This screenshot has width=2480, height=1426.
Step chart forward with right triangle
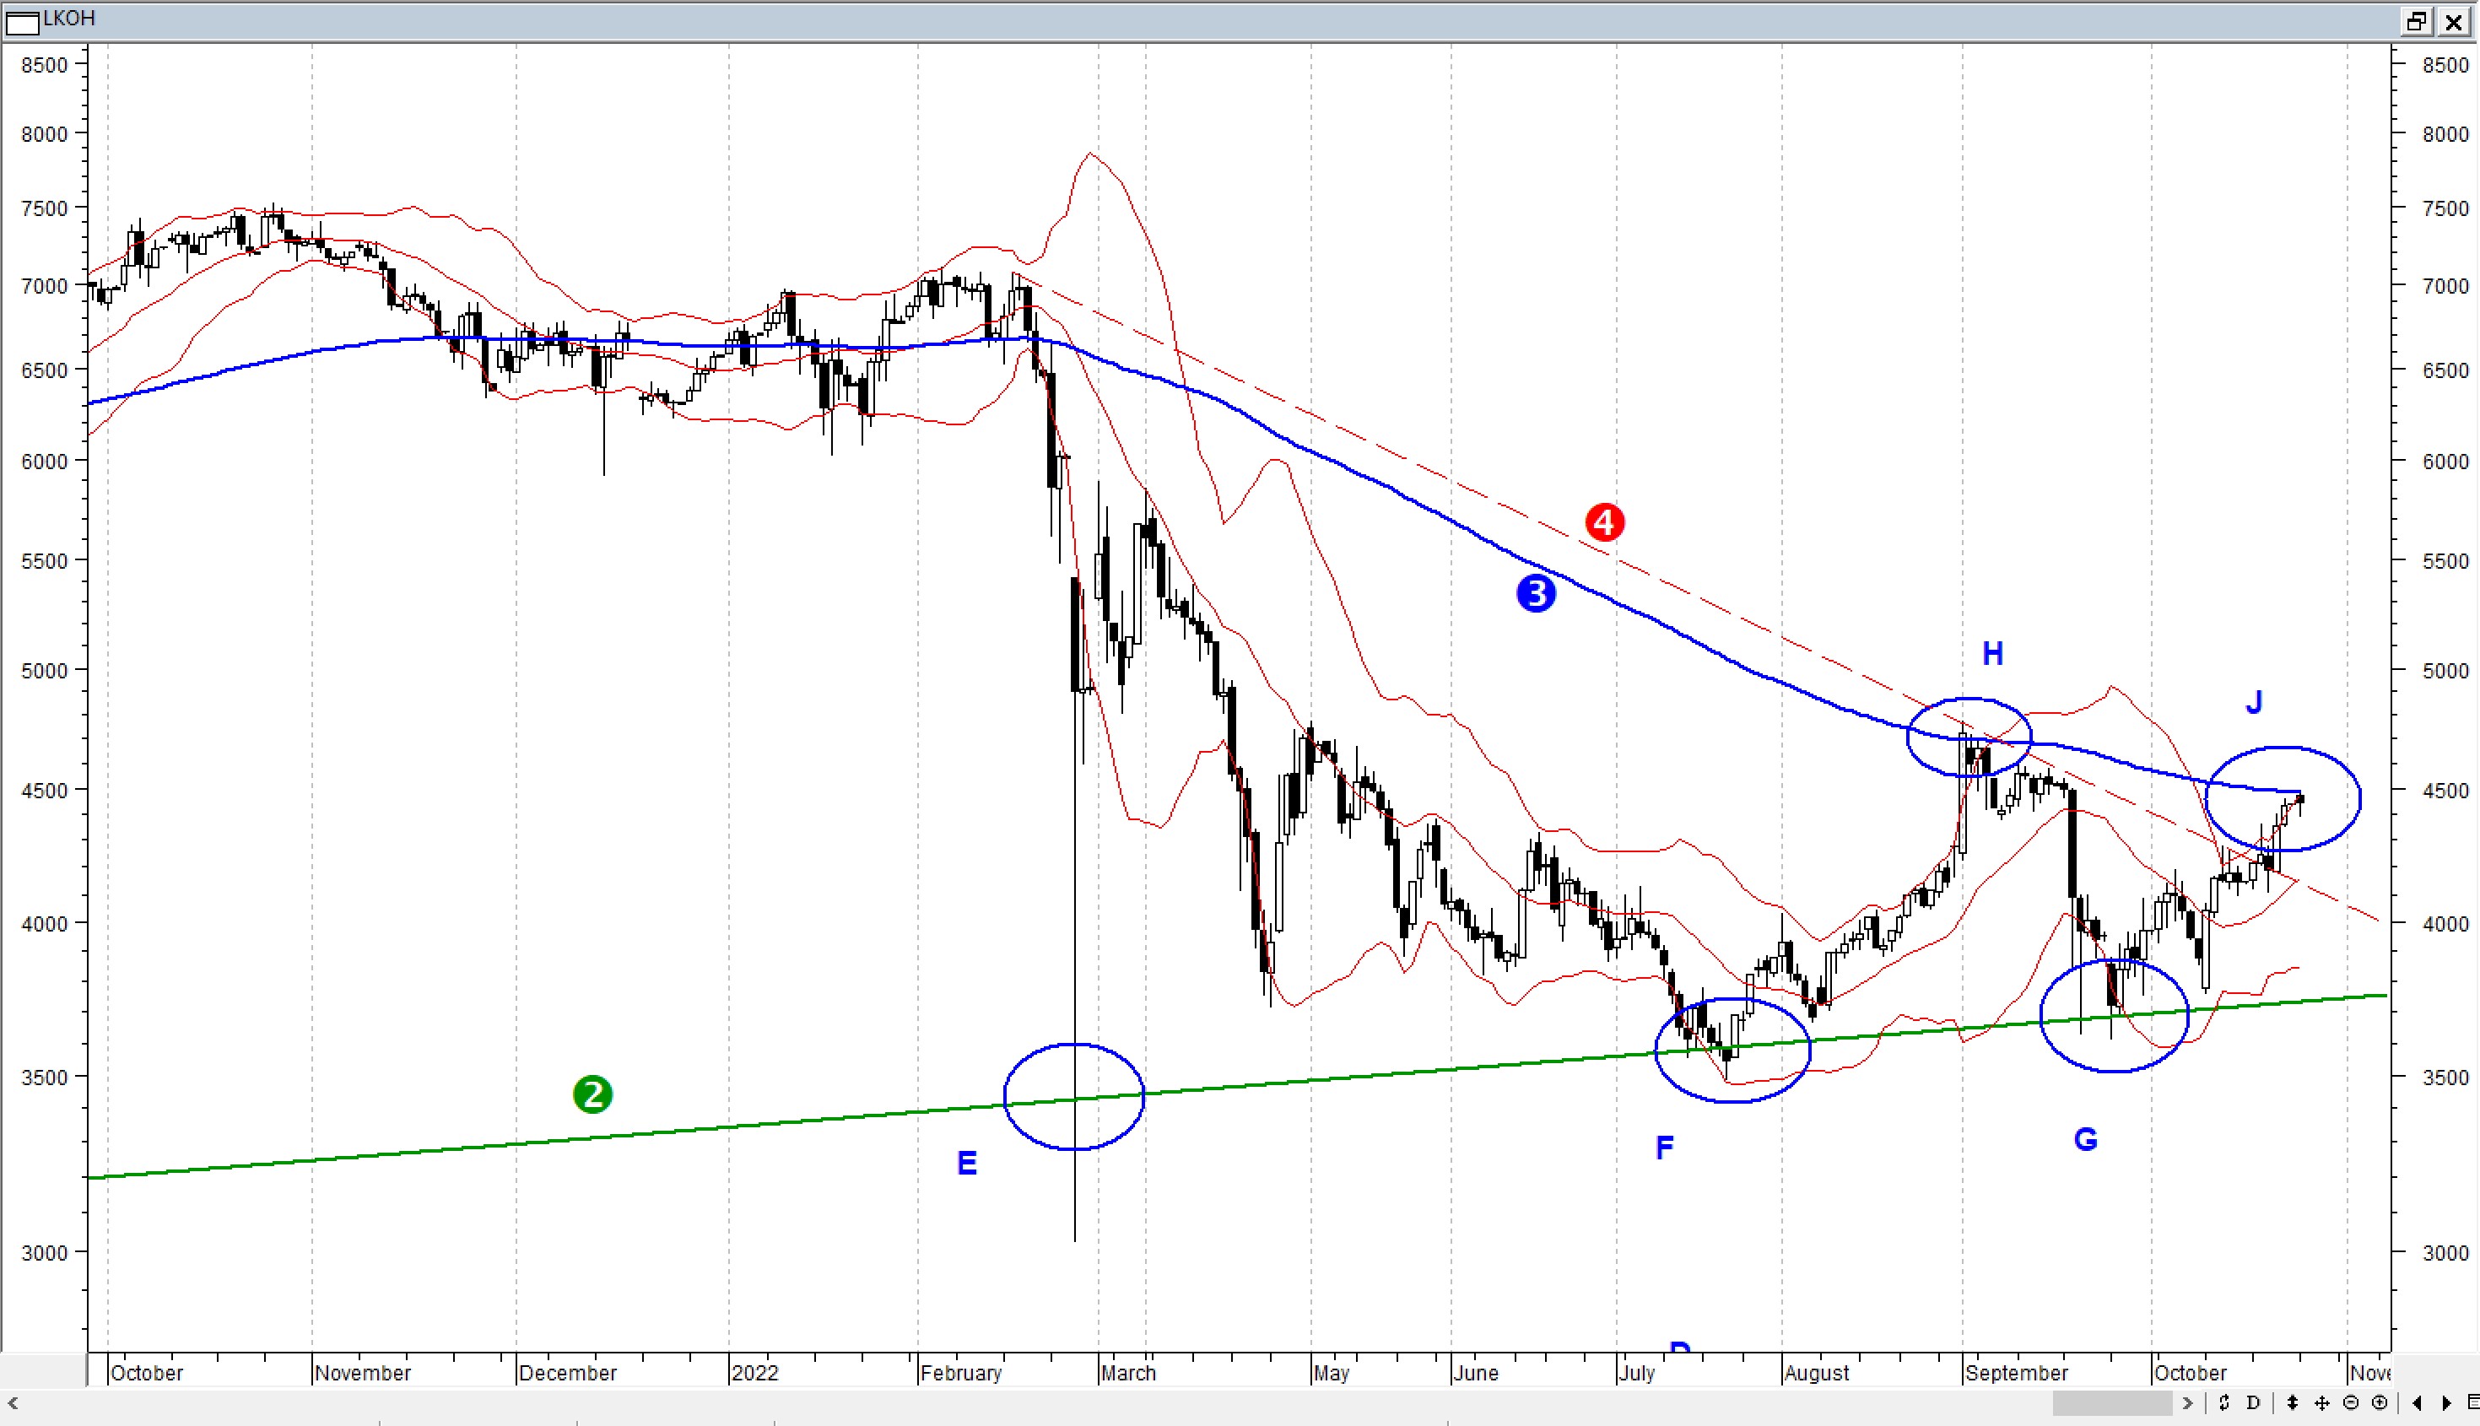2445,1402
